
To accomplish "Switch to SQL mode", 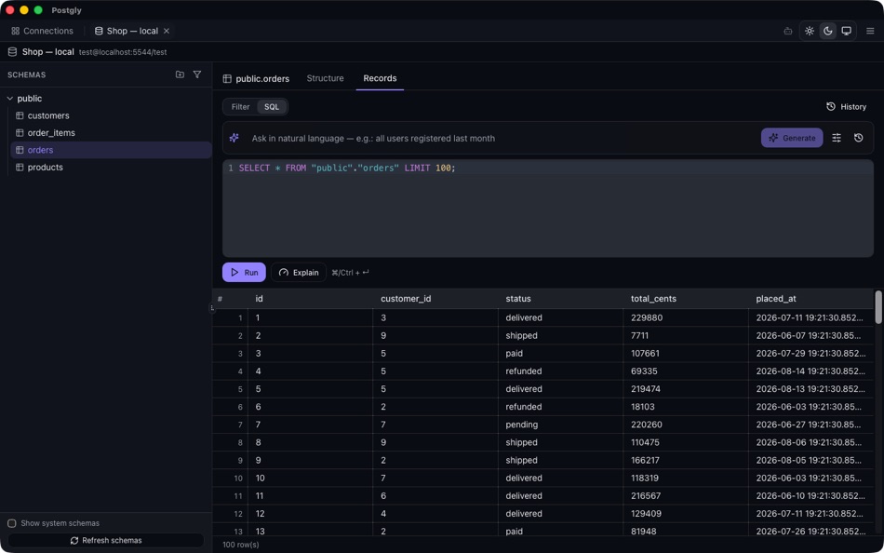I will pyautogui.click(x=272, y=107).
